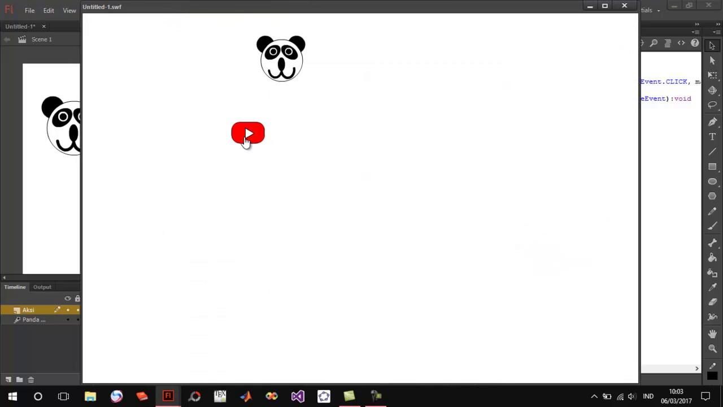Image resolution: width=723 pixels, height=407 pixels.
Task: Select the Lasso tool
Action: (712, 105)
